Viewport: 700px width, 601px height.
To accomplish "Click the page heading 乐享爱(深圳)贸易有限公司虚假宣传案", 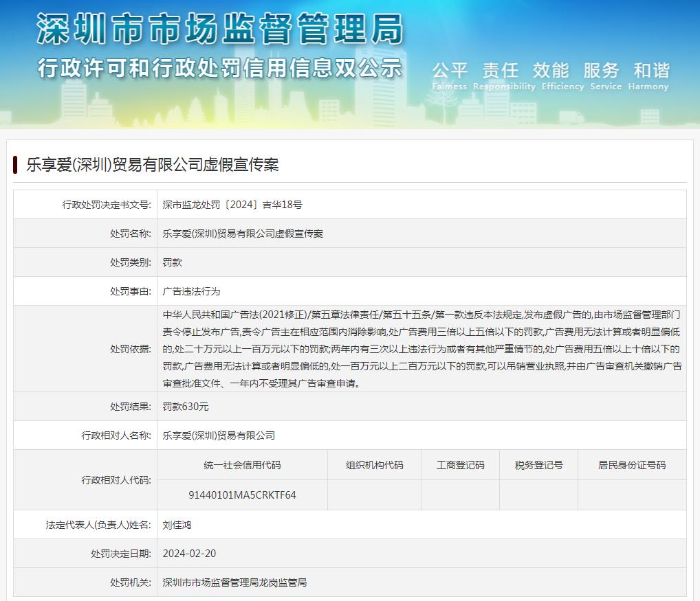I will click(x=152, y=165).
